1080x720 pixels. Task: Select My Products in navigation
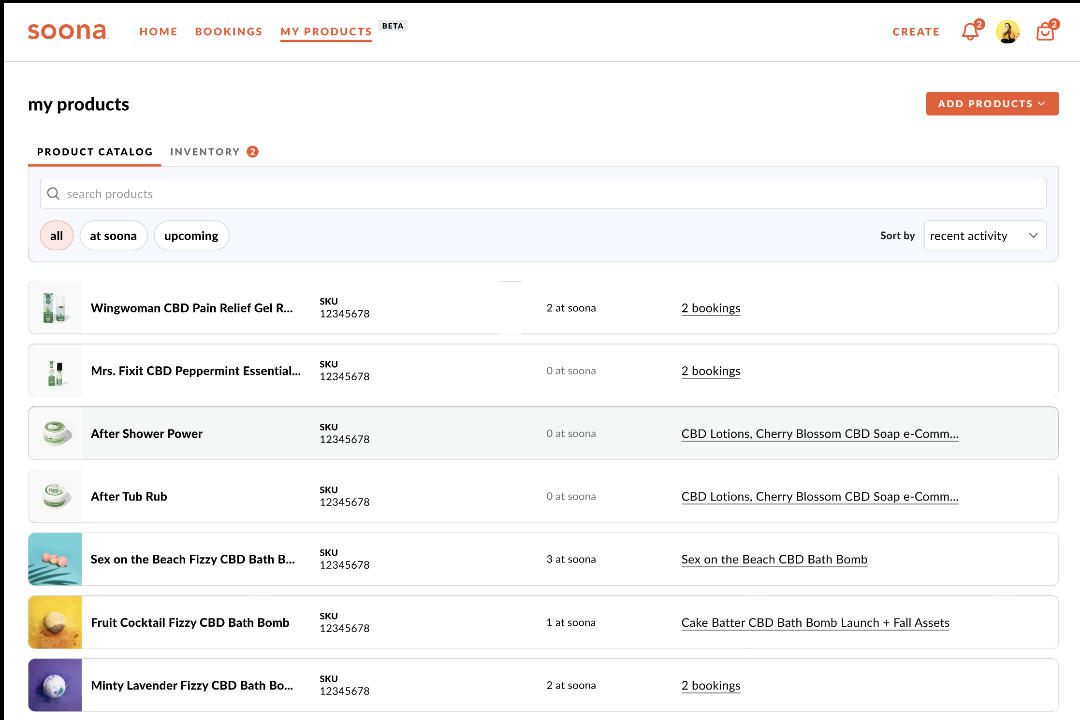coord(326,32)
